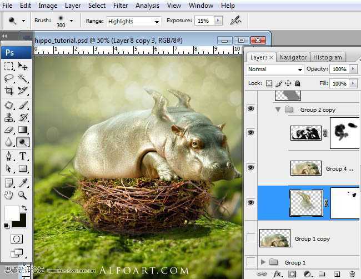361x279 pixels.
Task: Select the Lasso tool
Action: [9, 78]
